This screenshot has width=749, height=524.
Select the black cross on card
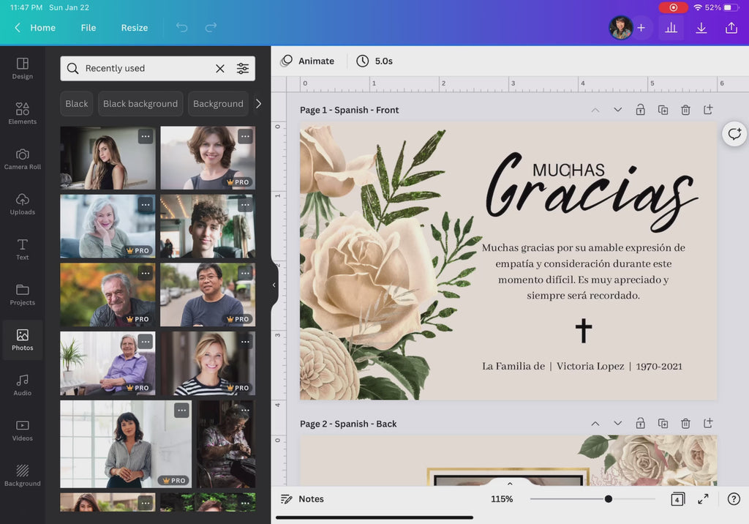tap(583, 330)
